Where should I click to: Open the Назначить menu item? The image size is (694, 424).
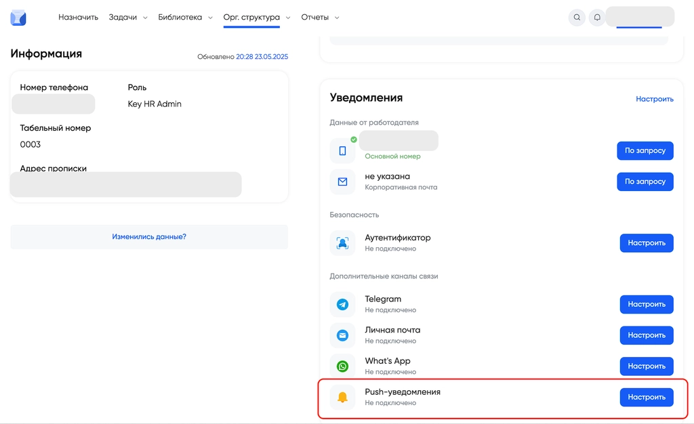point(78,18)
